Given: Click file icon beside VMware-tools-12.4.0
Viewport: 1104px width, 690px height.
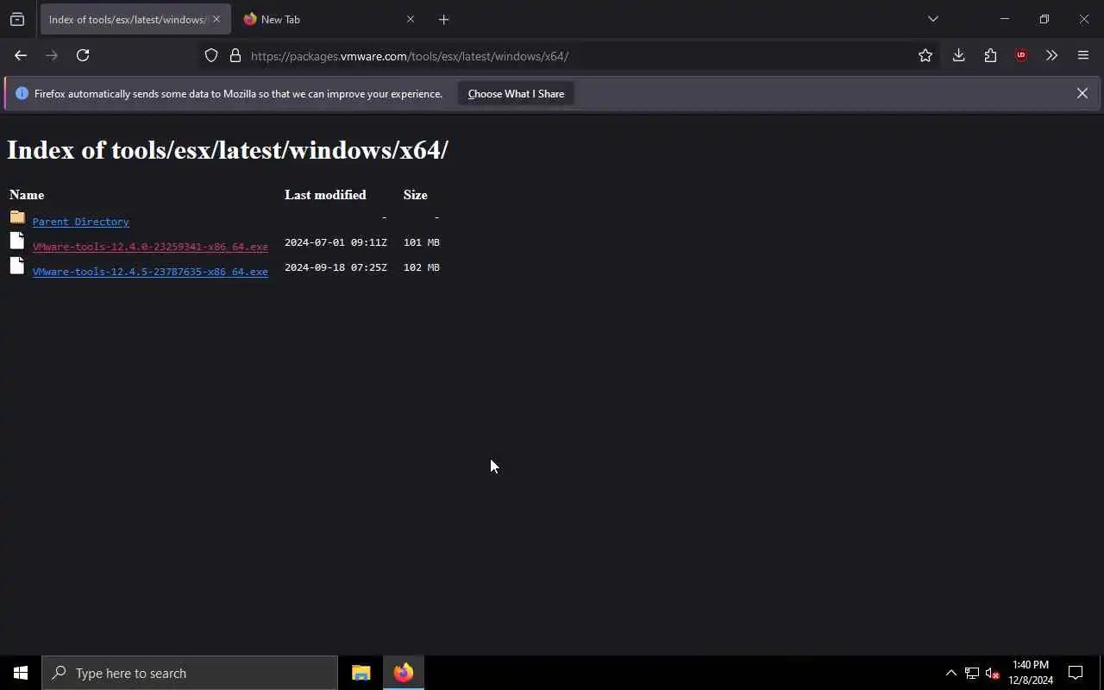Looking at the screenshot, I should point(17,241).
